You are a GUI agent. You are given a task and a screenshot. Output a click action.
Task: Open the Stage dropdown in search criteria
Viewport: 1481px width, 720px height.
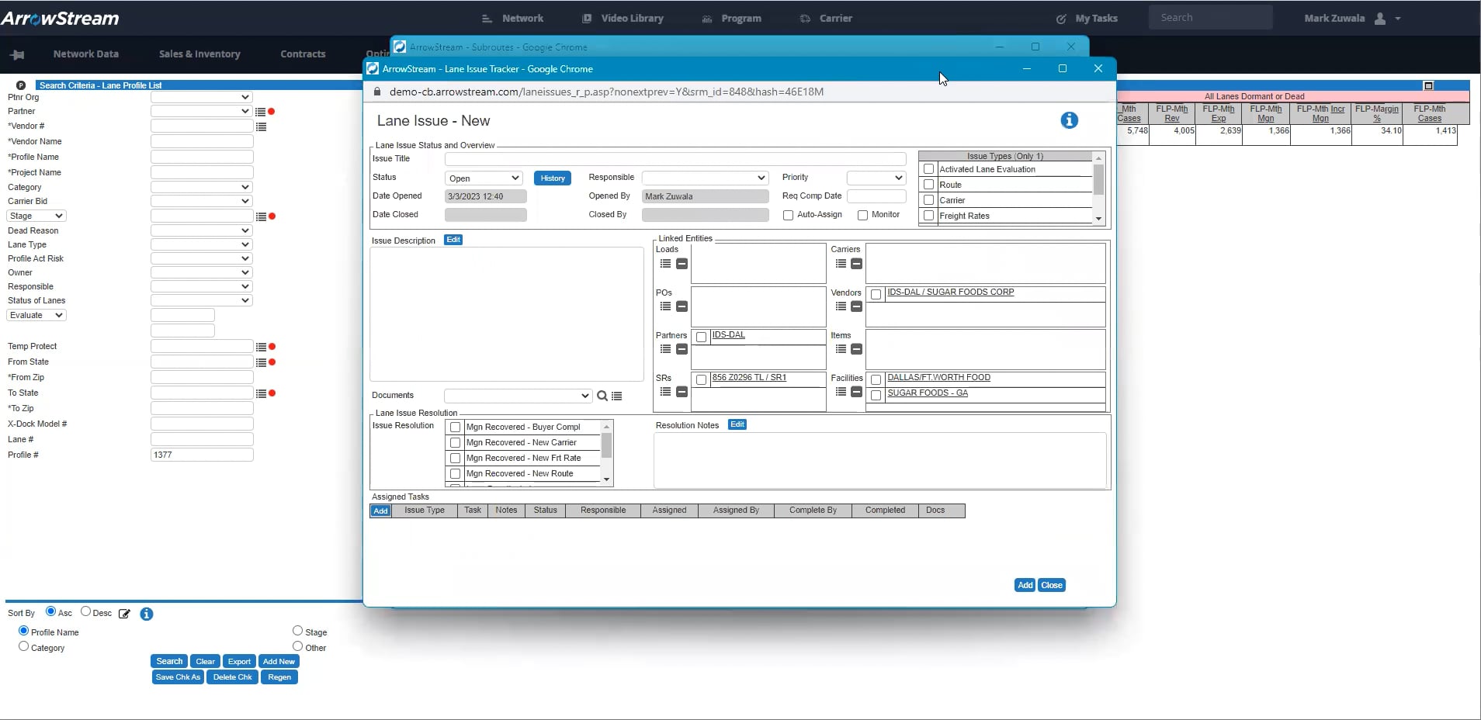(x=36, y=216)
